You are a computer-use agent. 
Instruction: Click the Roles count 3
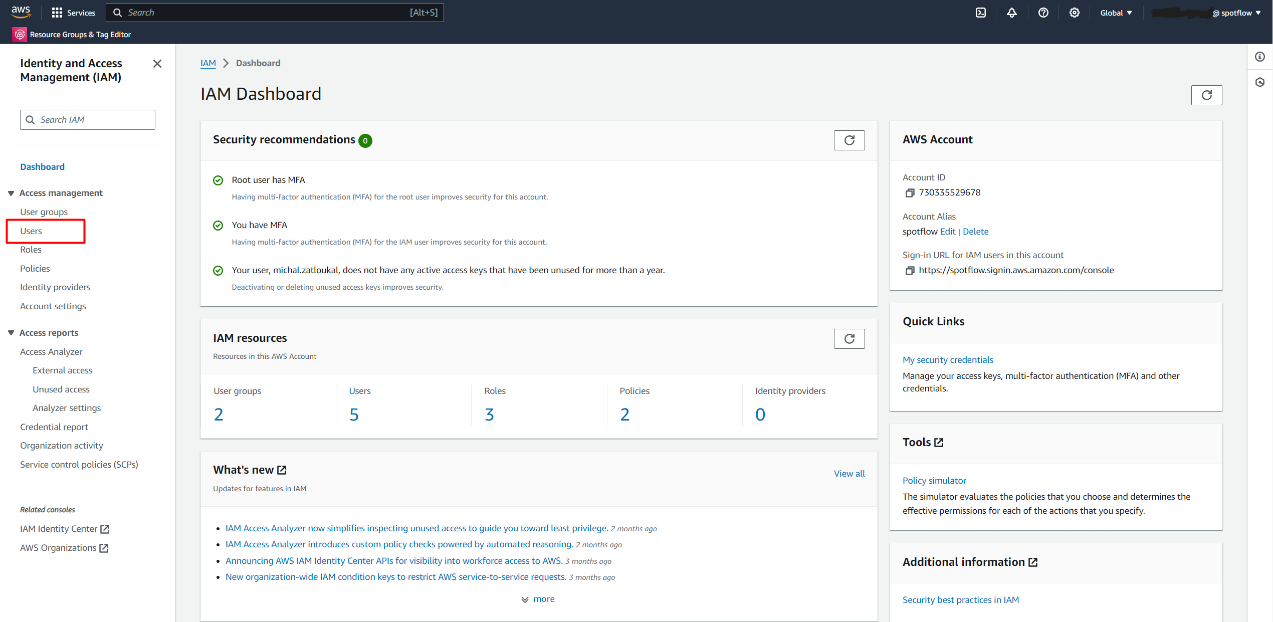(x=489, y=414)
